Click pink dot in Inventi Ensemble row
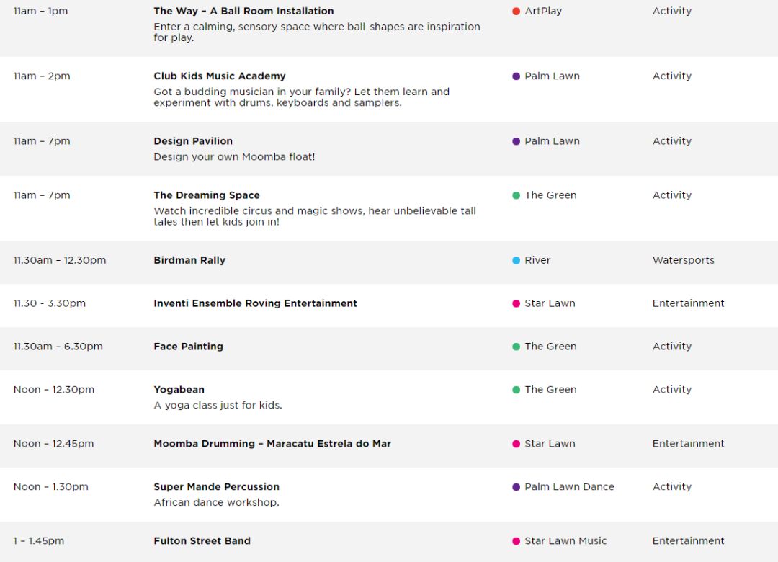Image resolution: width=778 pixels, height=562 pixels. (516, 303)
